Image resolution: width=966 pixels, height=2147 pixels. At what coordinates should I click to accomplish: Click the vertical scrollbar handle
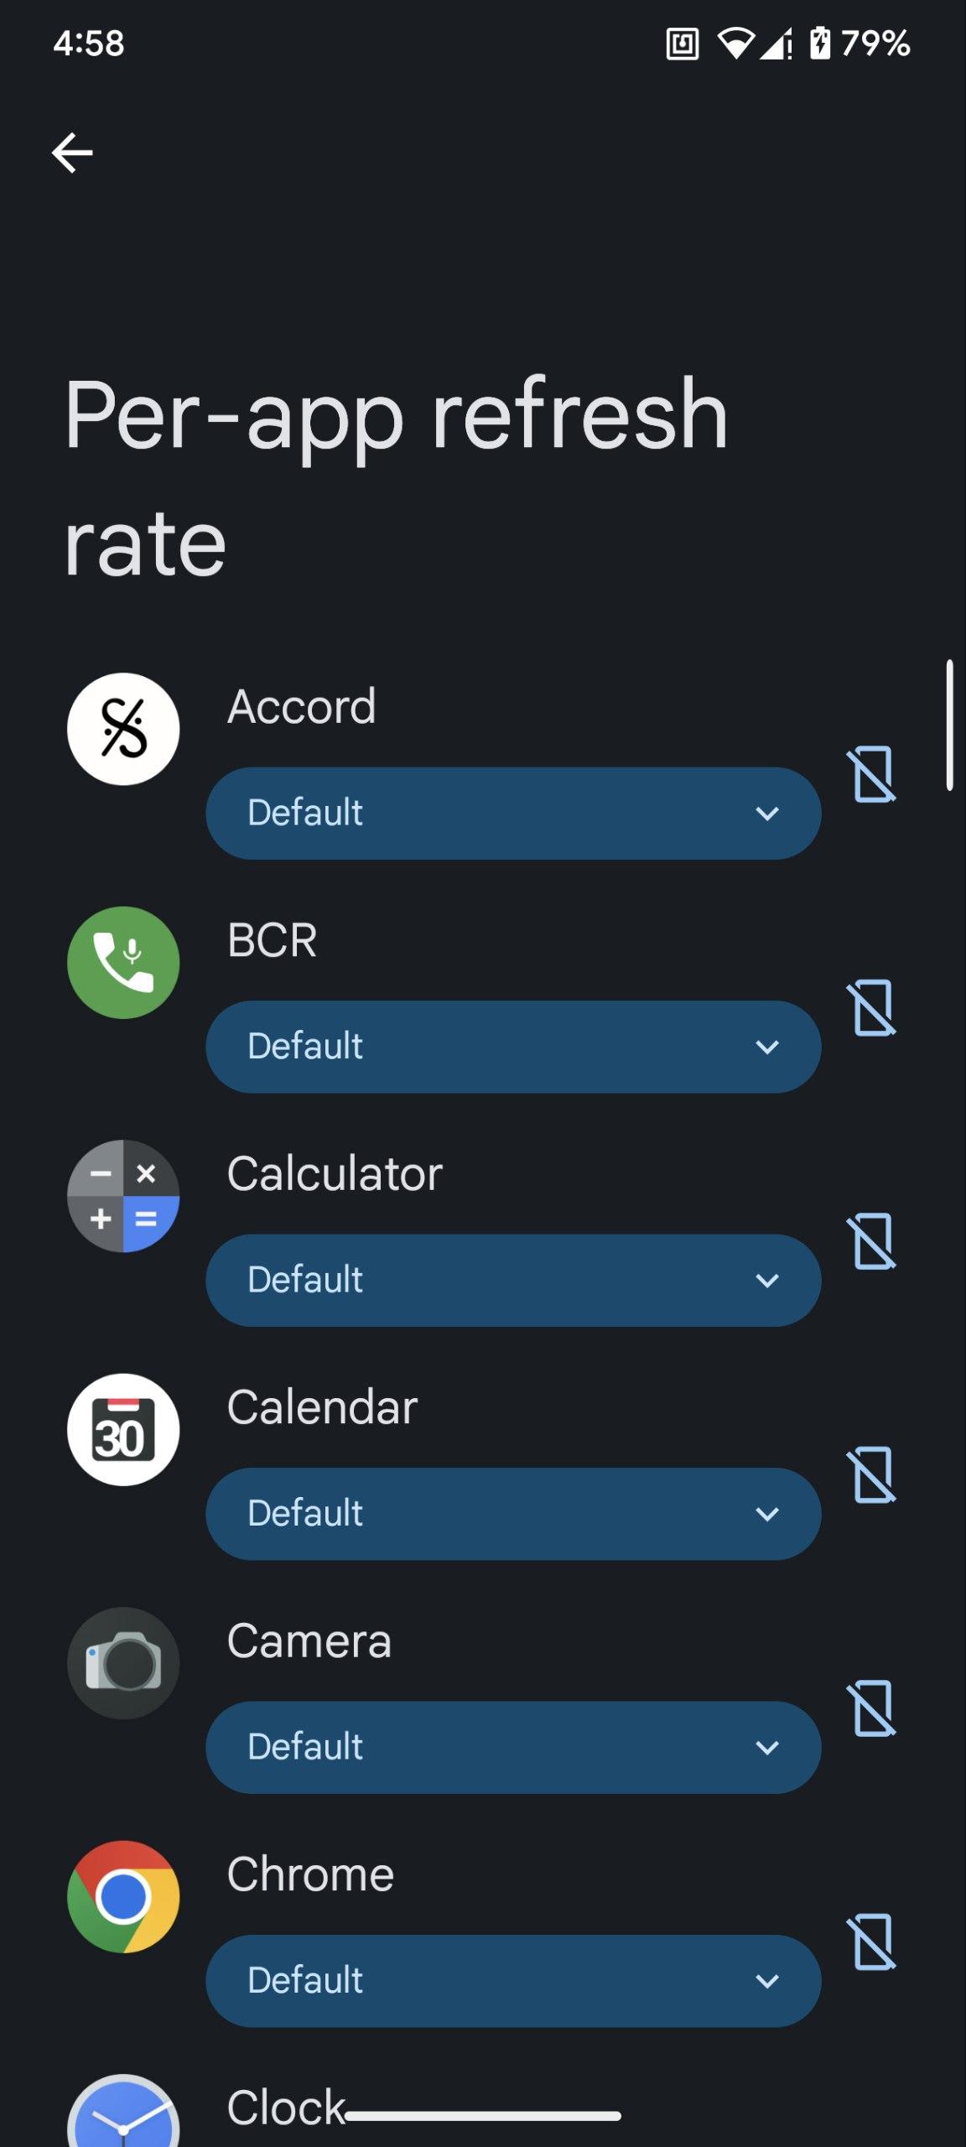pos(949,725)
